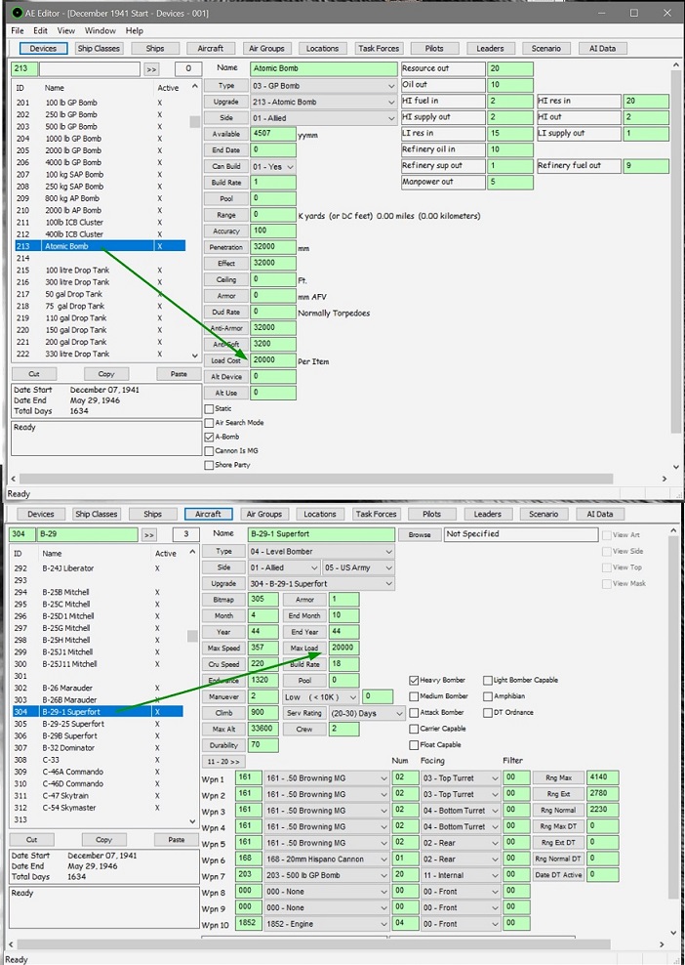685x965 pixels.
Task: Click the Paste button in Devices window
Action: (179, 373)
